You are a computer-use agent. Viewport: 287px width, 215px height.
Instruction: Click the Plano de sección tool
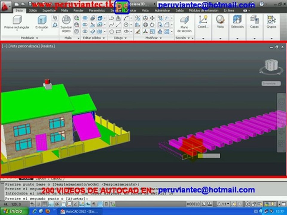point(184,24)
